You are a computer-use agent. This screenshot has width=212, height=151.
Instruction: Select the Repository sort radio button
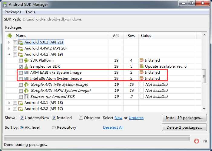point(54,127)
